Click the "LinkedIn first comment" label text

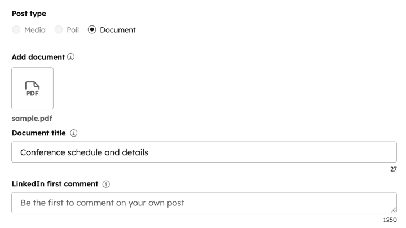point(55,184)
